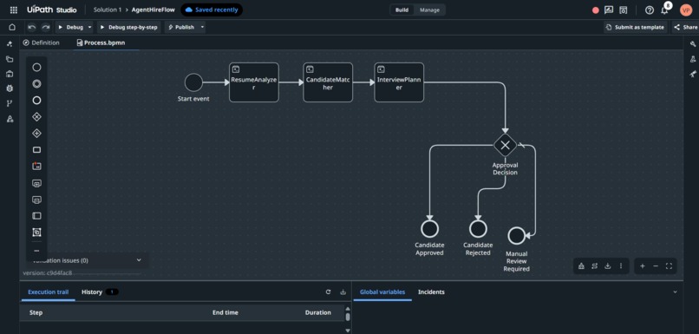Open the Execution trail tab
Screen dimensions: 699x334
pos(49,292)
